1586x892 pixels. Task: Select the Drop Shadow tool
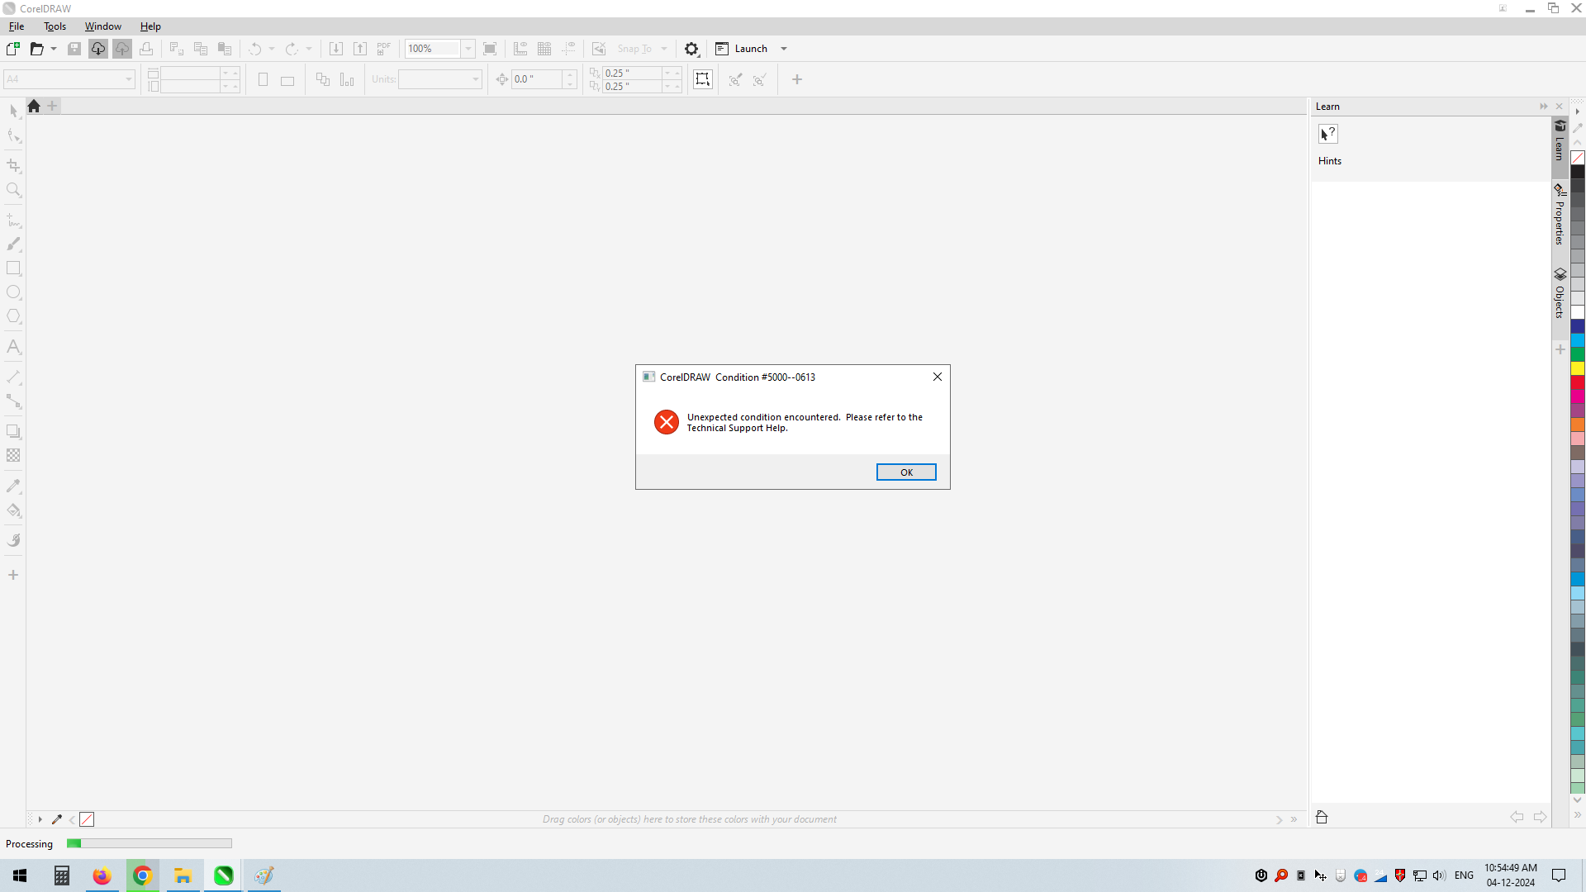click(x=13, y=431)
